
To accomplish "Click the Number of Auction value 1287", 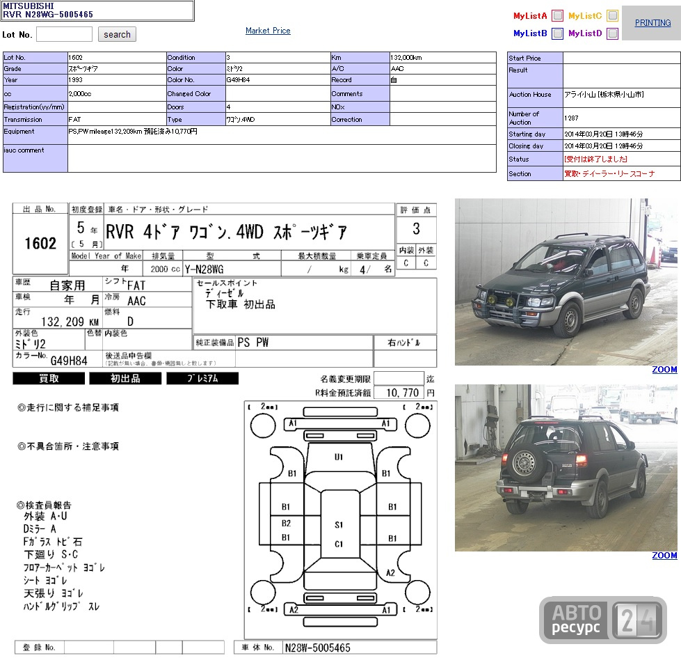I will [x=571, y=118].
